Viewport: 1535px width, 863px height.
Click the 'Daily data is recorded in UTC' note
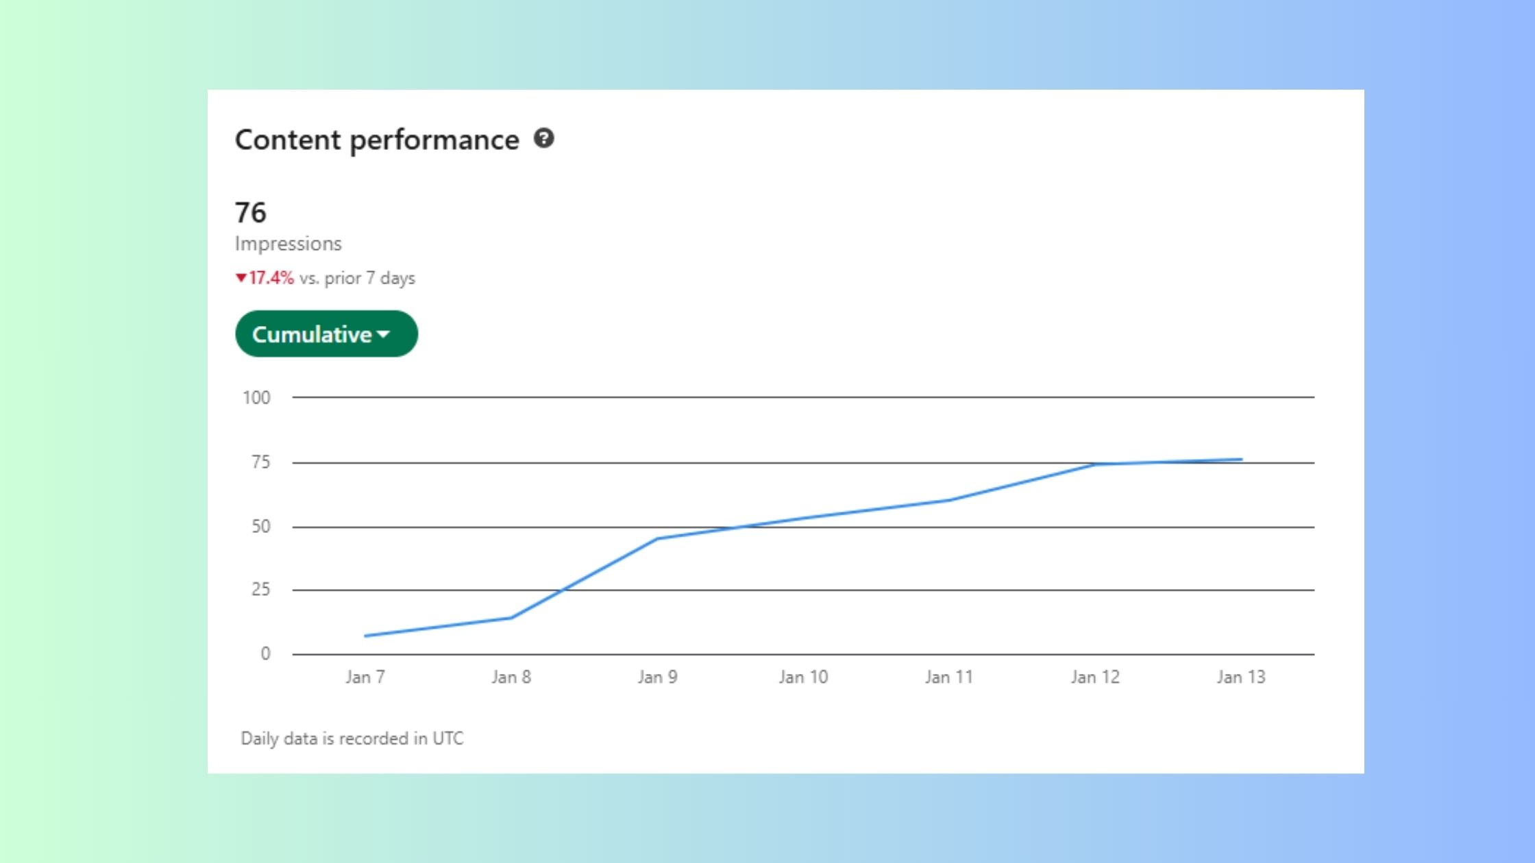tap(352, 738)
